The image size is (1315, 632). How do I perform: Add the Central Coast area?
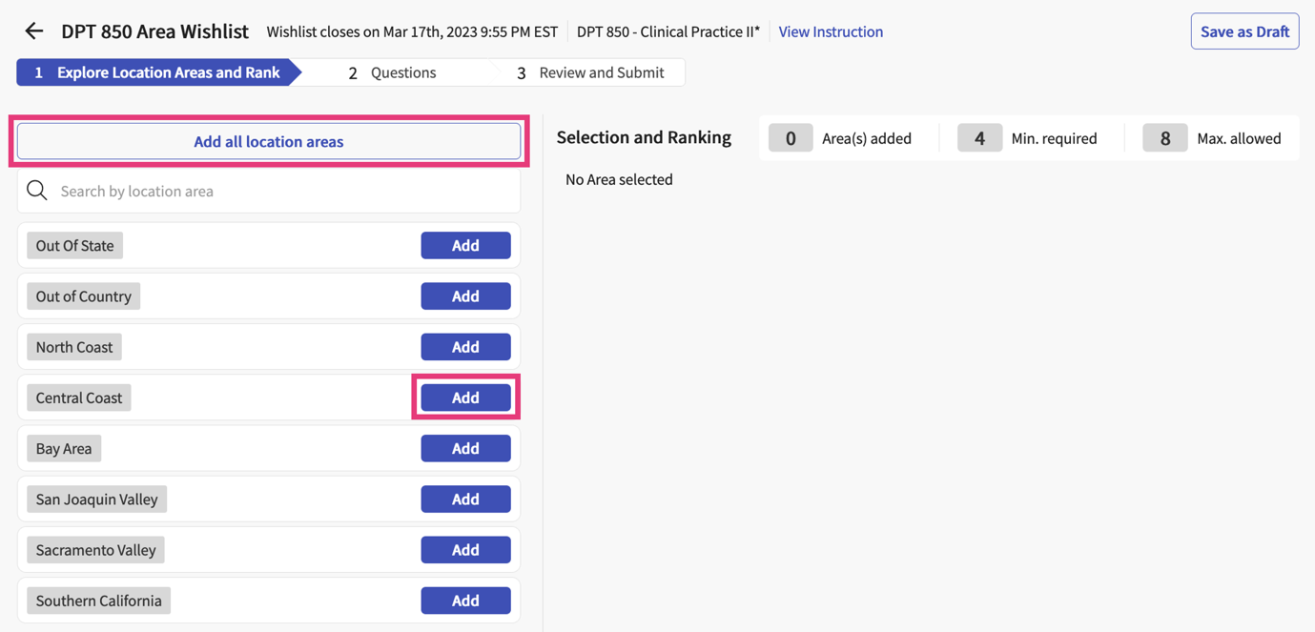click(x=465, y=397)
